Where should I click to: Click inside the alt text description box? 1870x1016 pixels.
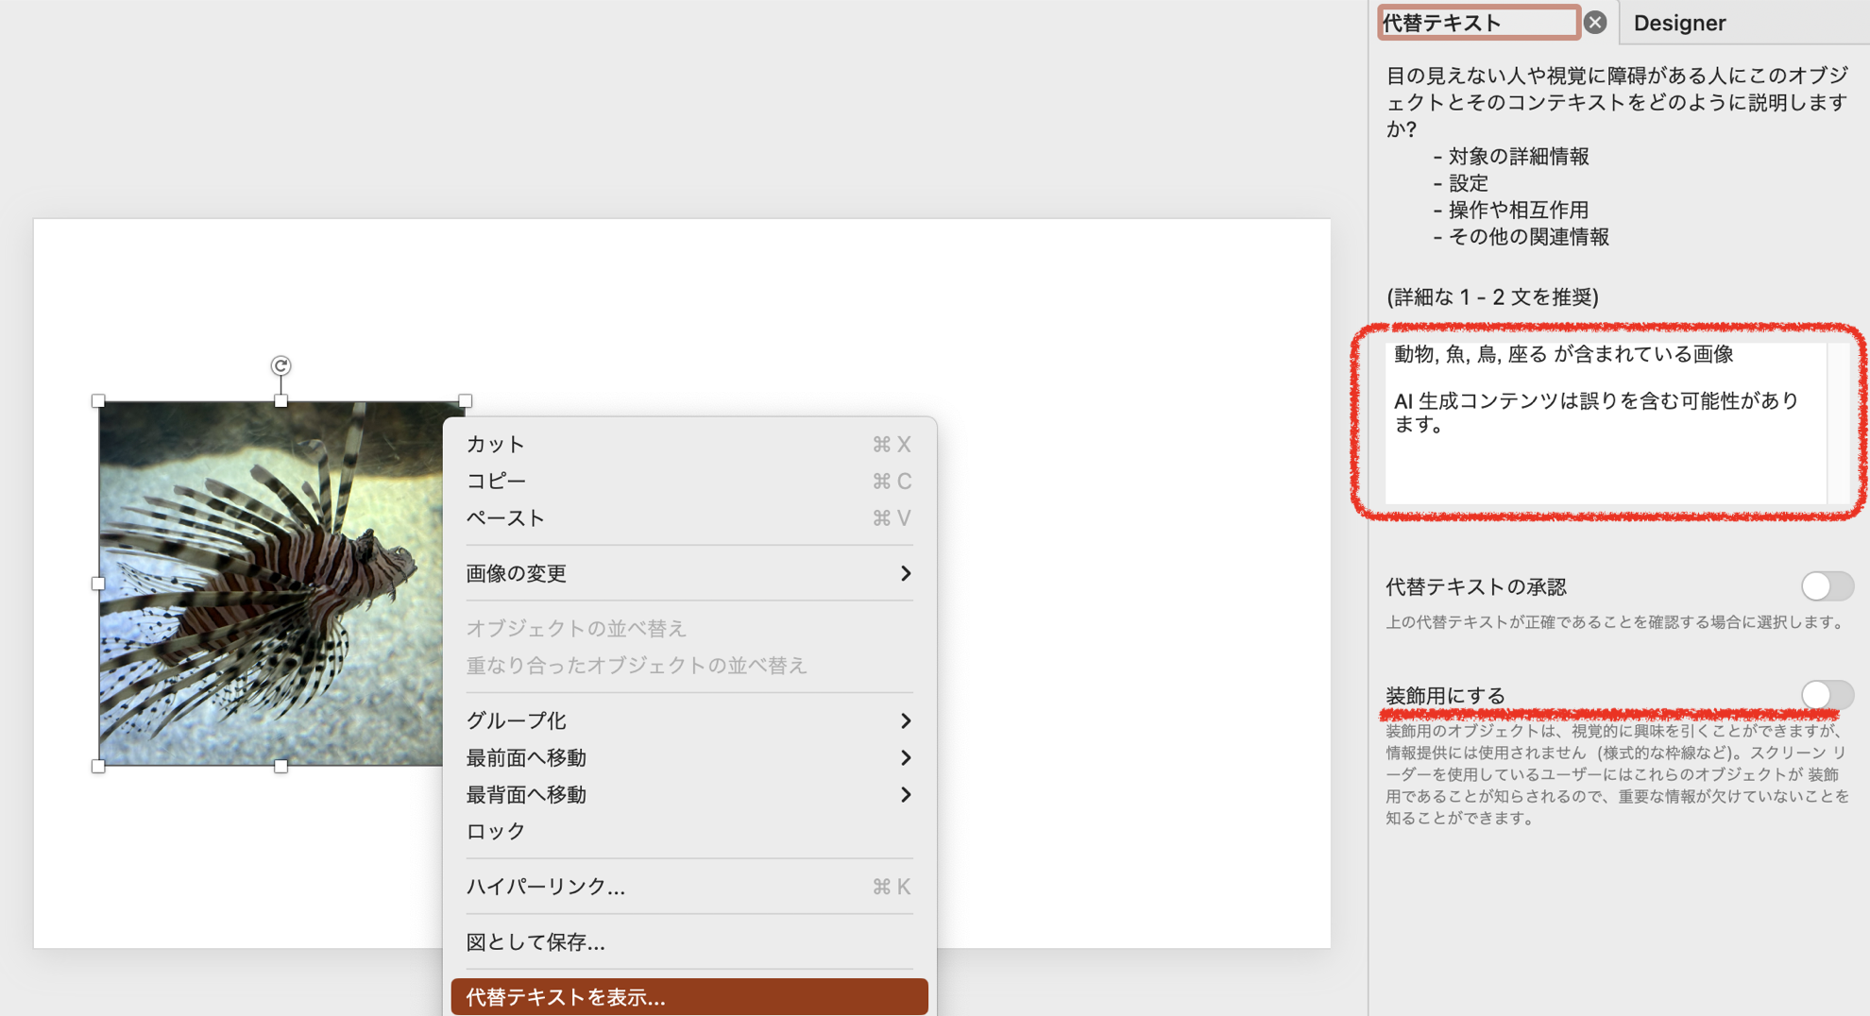1606,425
